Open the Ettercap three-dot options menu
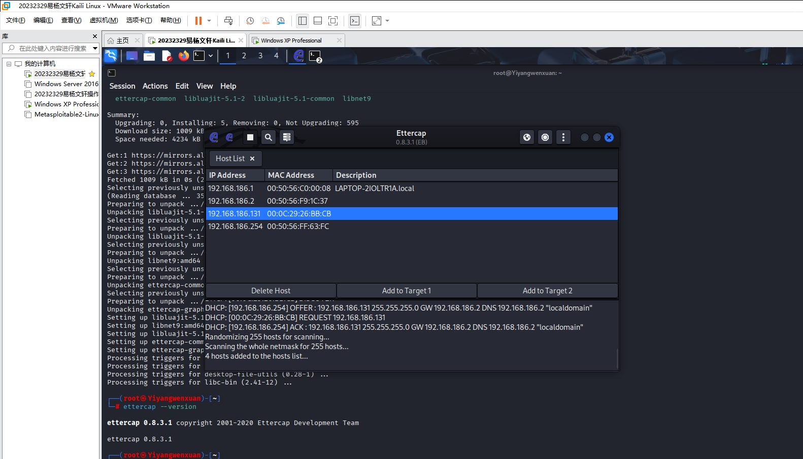 click(x=563, y=137)
